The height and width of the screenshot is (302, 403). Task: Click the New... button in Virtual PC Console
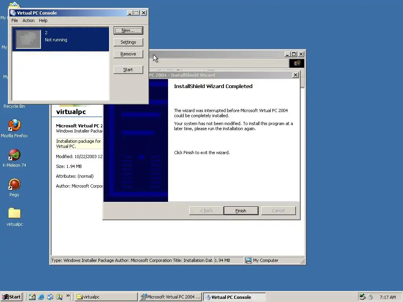tap(128, 30)
